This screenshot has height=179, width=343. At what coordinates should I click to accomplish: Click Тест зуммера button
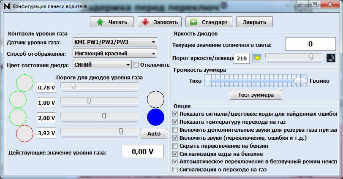coord(255,95)
